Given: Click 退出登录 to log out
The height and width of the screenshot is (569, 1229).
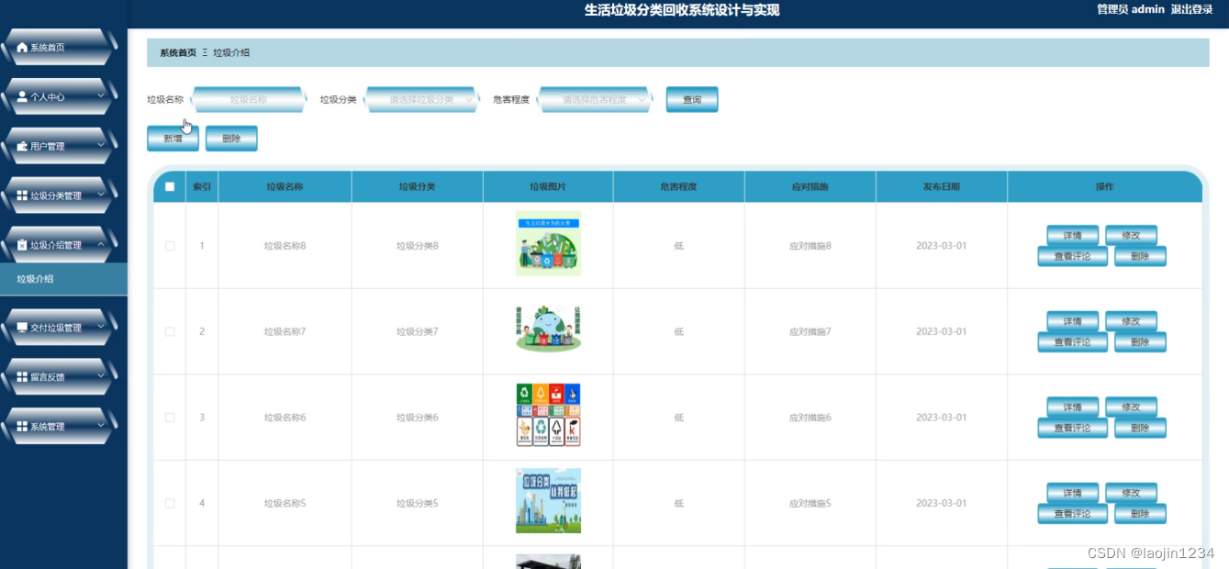Looking at the screenshot, I should (1190, 10).
